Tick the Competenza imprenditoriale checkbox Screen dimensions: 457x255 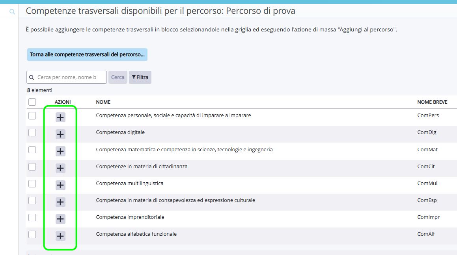click(32, 217)
